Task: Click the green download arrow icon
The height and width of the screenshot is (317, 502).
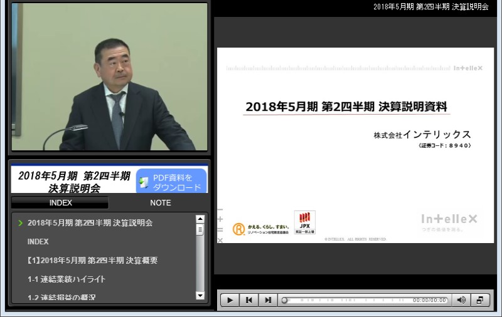Action: pyautogui.click(x=144, y=182)
